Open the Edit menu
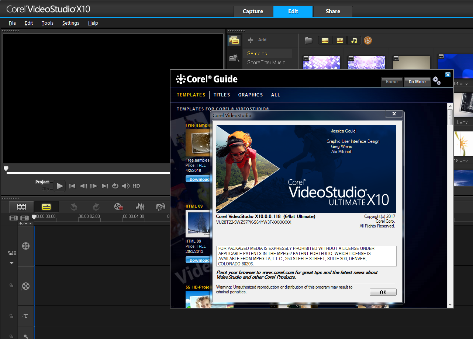This screenshot has height=339, width=473. pyautogui.click(x=29, y=23)
